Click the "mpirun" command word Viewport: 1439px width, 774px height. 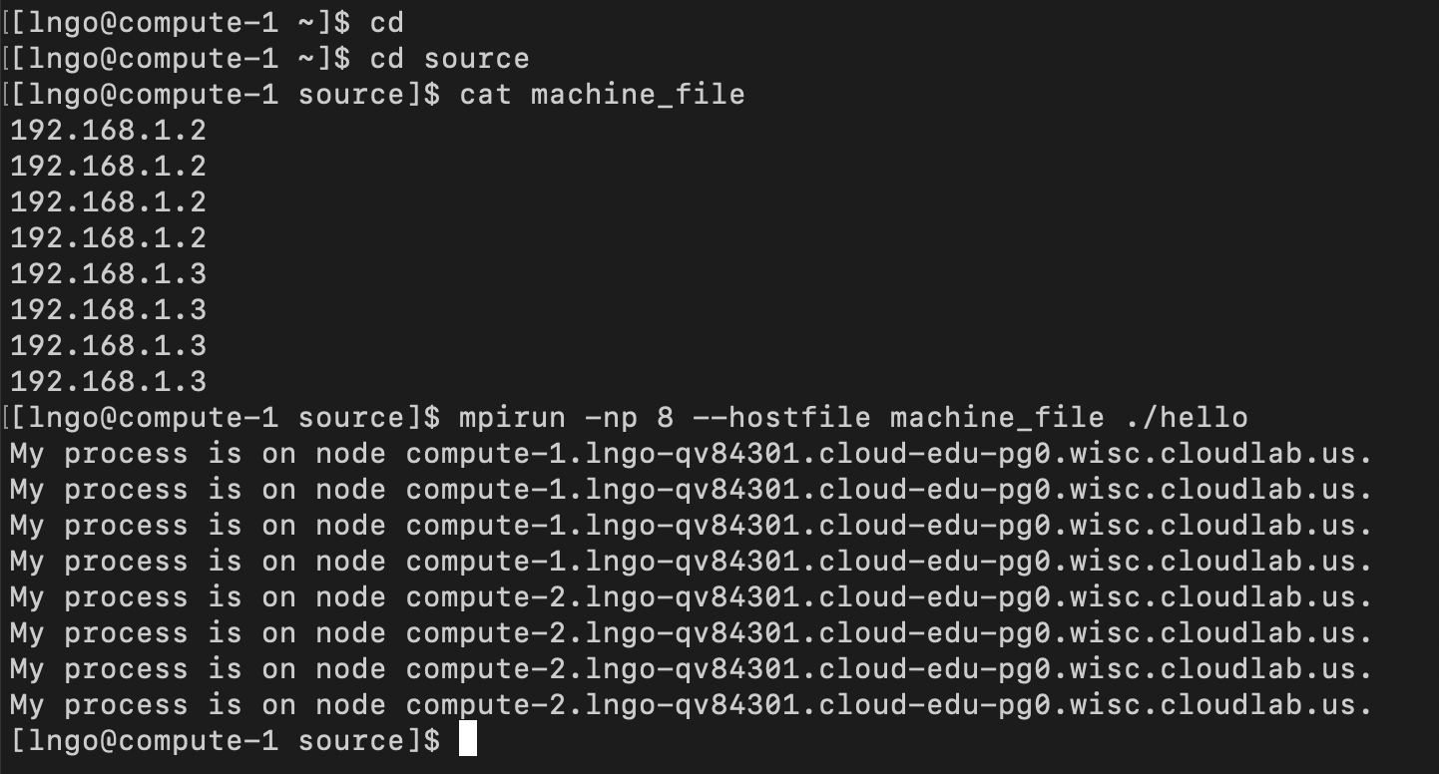coord(512,417)
